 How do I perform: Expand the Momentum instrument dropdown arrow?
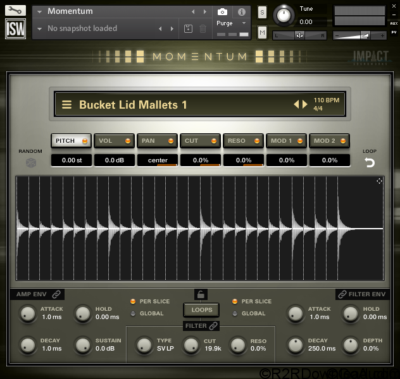(39, 12)
